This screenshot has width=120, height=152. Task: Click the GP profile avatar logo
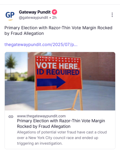(x=10, y=16)
